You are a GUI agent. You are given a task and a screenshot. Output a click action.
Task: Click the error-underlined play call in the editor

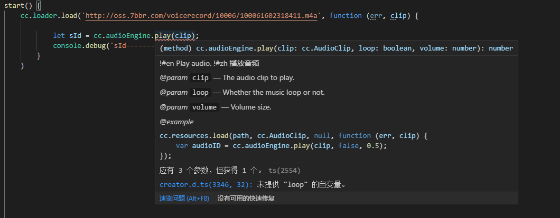[163, 36]
